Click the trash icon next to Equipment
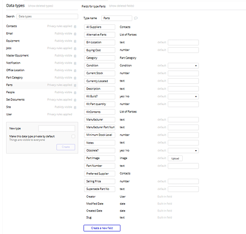 click(x=75, y=41)
